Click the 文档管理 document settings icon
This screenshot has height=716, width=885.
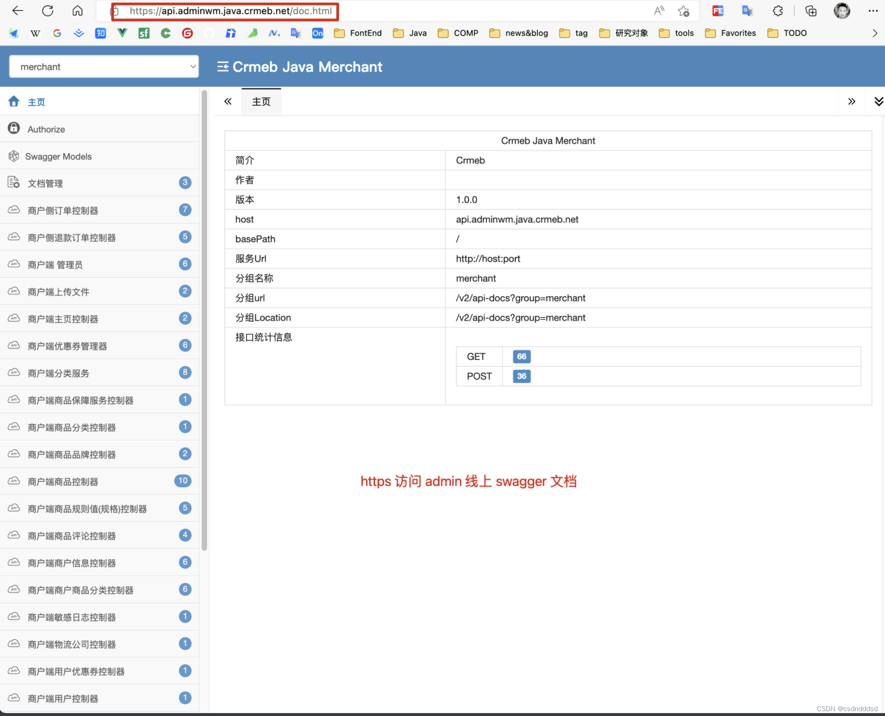point(14,182)
